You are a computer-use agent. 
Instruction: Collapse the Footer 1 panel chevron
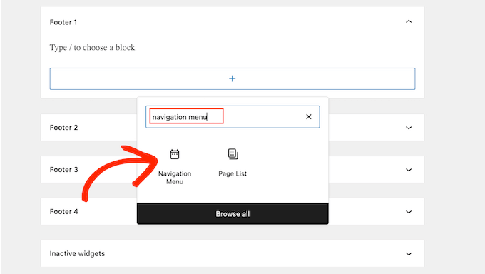pyautogui.click(x=409, y=21)
